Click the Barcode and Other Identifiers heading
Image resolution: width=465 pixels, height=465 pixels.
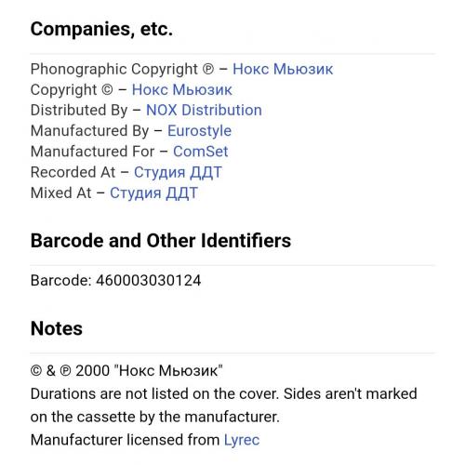pos(161,241)
